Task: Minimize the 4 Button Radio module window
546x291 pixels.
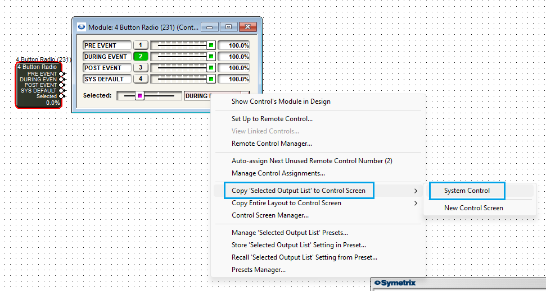Action: tap(210, 27)
